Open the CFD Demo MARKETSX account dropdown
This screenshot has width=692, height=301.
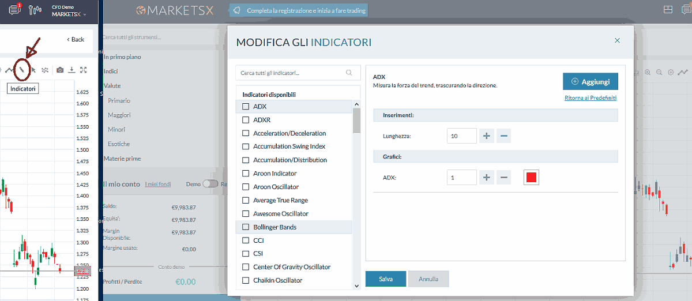click(x=69, y=11)
